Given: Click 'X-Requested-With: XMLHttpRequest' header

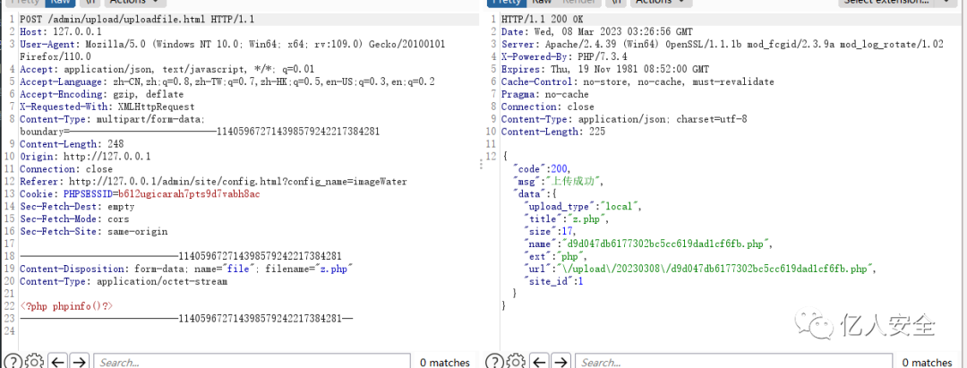Looking at the screenshot, I should [107, 107].
